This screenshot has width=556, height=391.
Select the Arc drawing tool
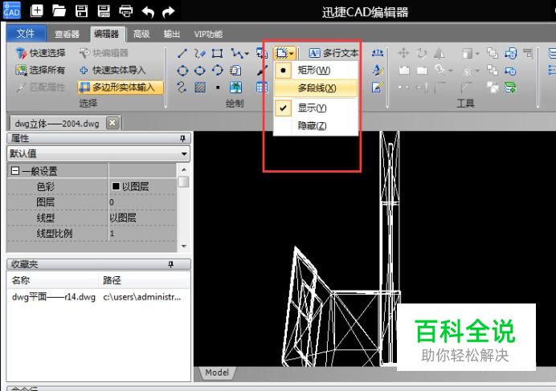coord(218,70)
